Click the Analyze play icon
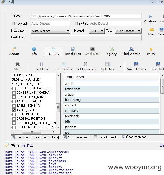 coord(150,17)
